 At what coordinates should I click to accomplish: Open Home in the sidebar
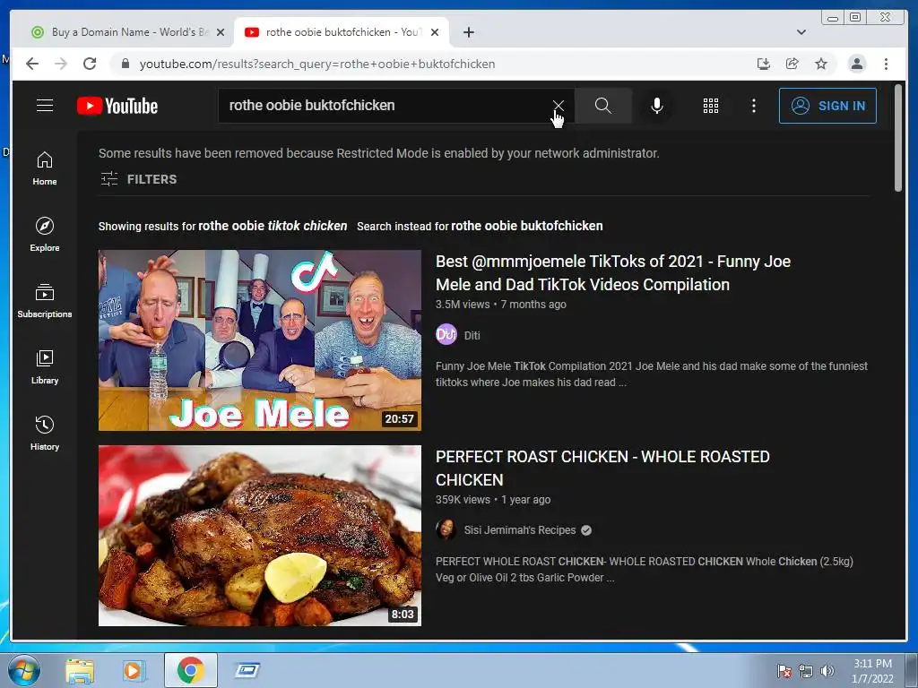coord(45,168)
